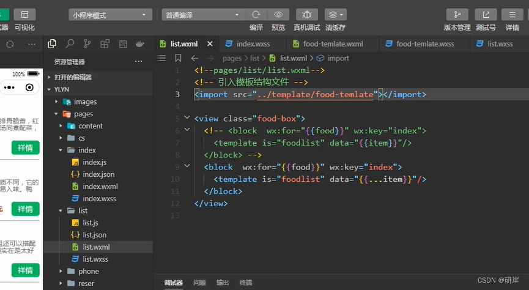Click the simulator capsule close circle

coord(30,87)
